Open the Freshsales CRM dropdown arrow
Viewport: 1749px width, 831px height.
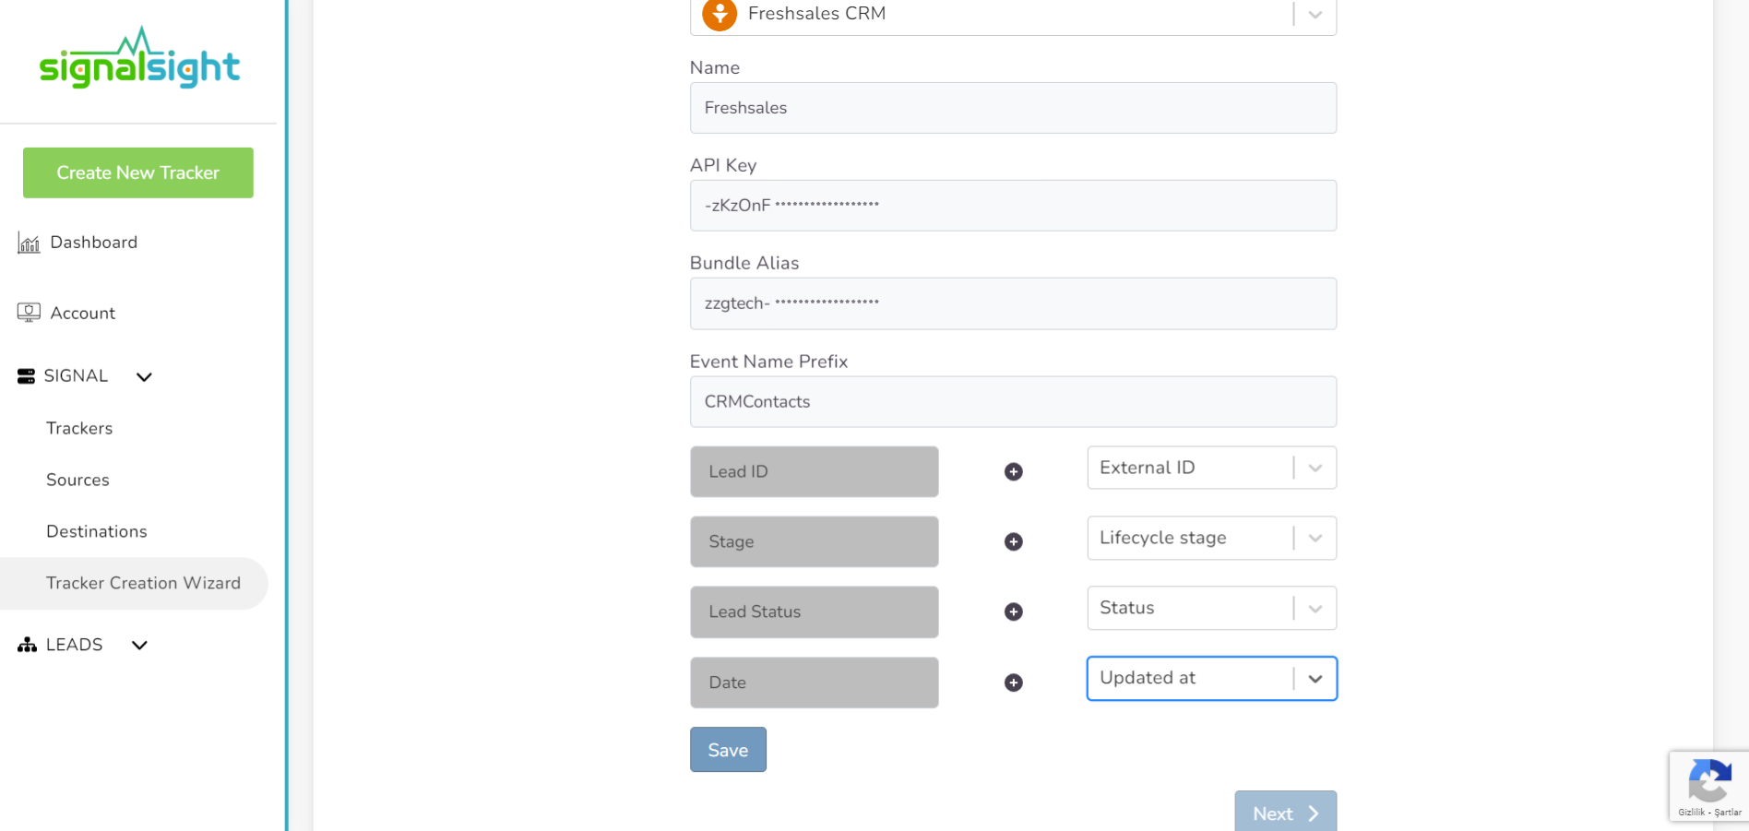(x=1315, y=15)
